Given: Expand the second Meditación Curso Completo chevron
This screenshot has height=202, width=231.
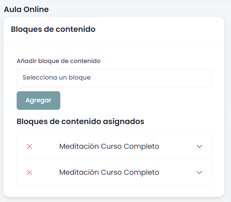Looking at the screenshot, I should pyautogui.click(x=200, y=172).
